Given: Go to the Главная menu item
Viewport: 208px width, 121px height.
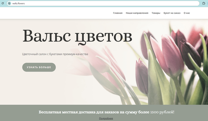Looking at the screenshot, I should (x=118, y=13).
